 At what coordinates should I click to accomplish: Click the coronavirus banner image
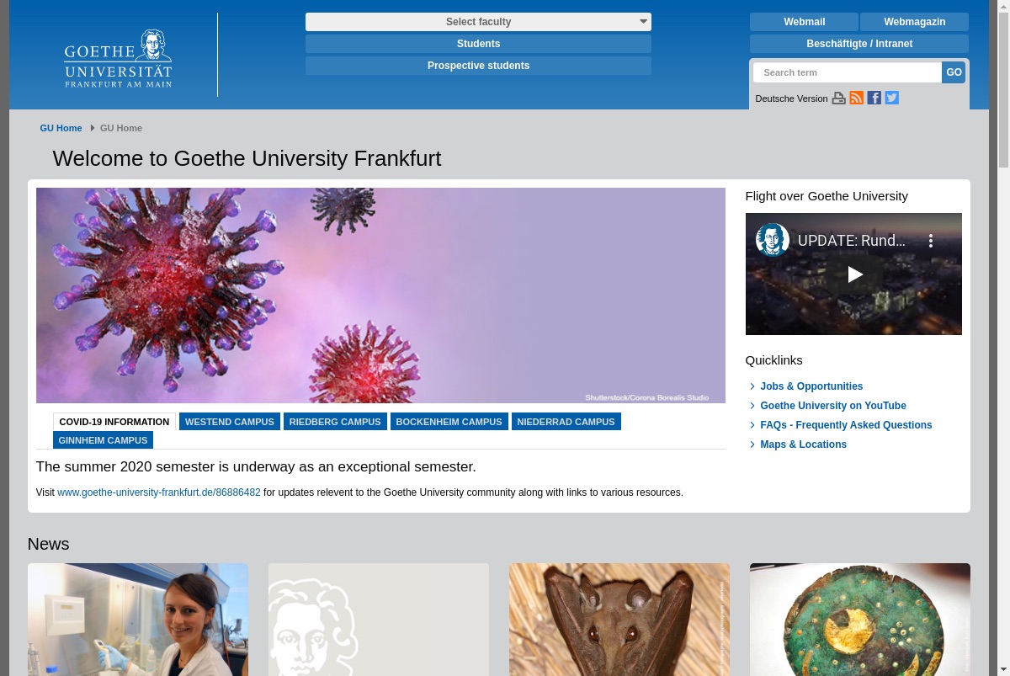click(380, 295)
